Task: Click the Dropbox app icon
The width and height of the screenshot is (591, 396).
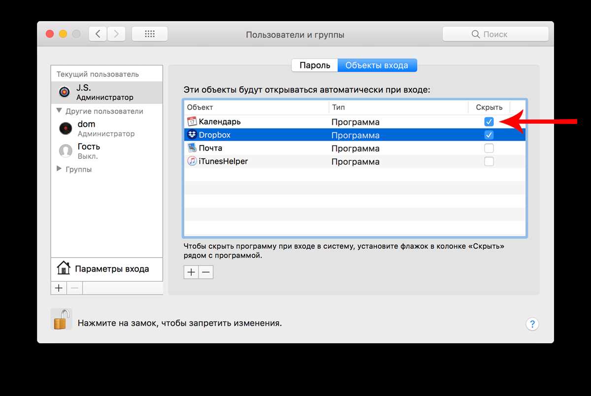Action: click(x=192, y=135)
